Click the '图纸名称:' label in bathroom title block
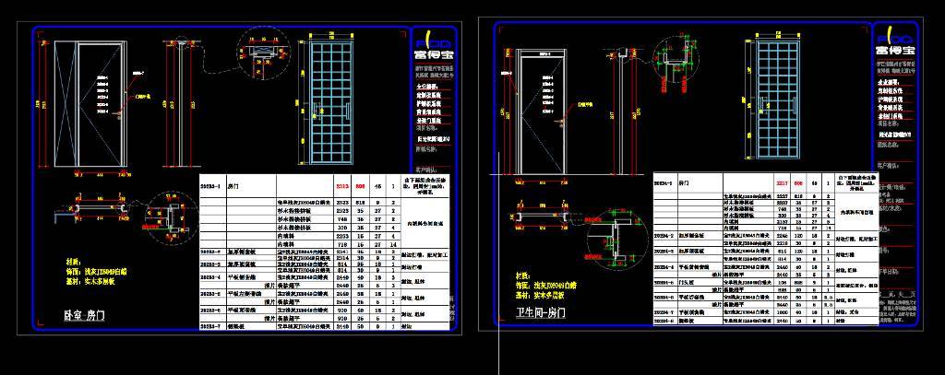Image resolution: width=945 pixels, height=375 pixels. click(890, 145)
